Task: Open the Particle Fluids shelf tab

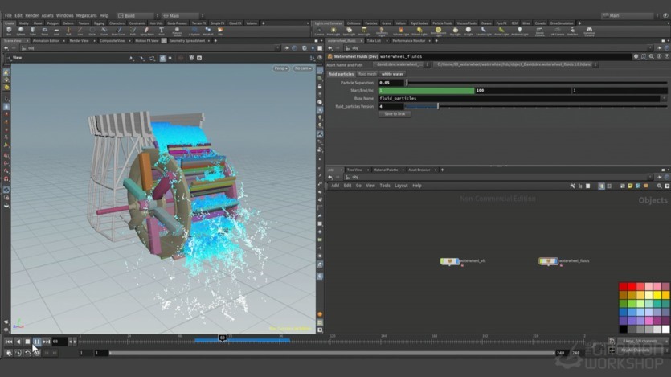Action: tap(442, 23)
